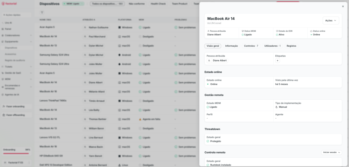
Task: Go to the Registos tab
Action: tap(291, 46)
